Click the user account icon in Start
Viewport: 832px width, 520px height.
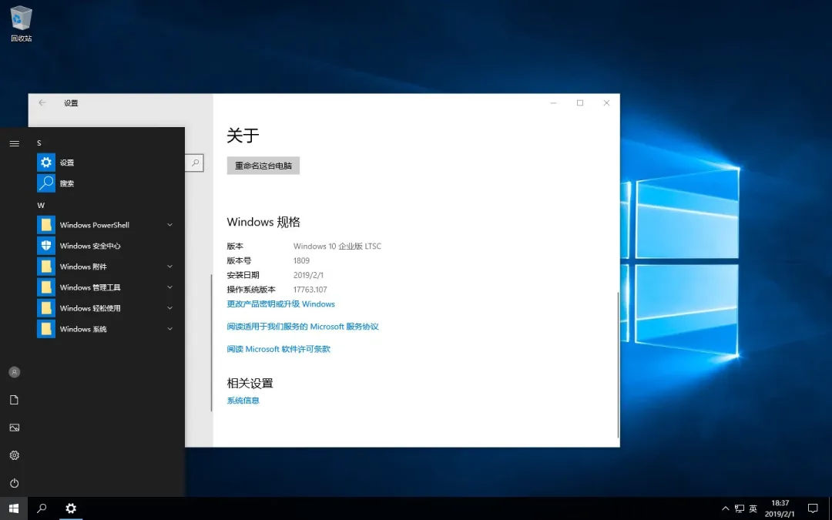[15, 372]
